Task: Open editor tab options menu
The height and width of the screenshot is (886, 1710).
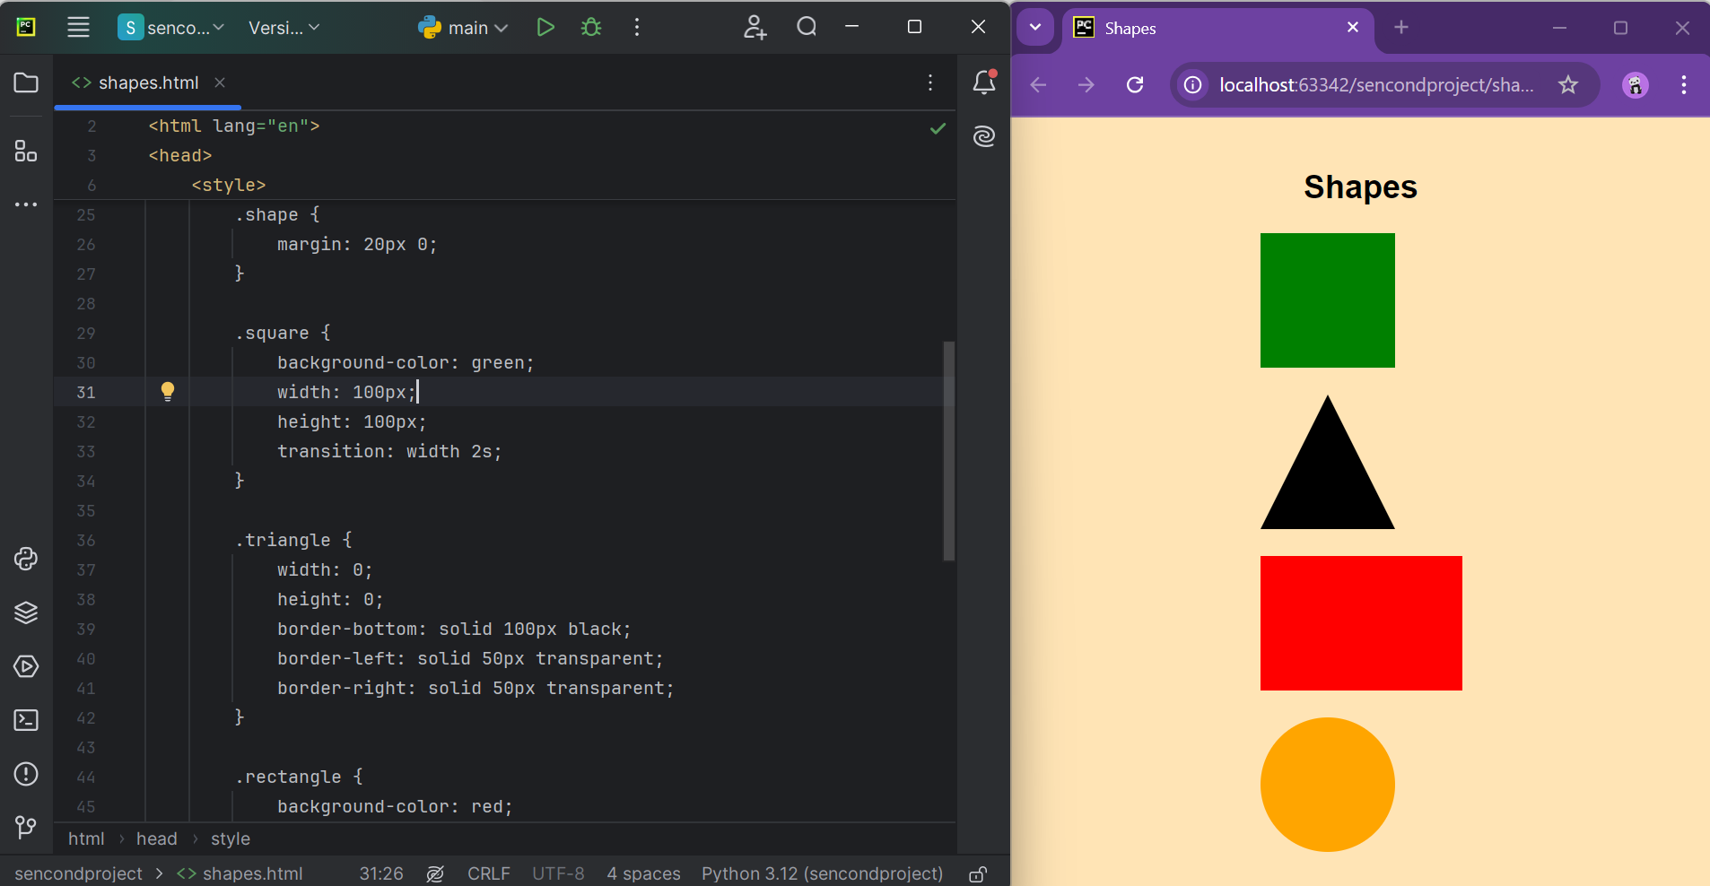Action: tap(930, 83)
